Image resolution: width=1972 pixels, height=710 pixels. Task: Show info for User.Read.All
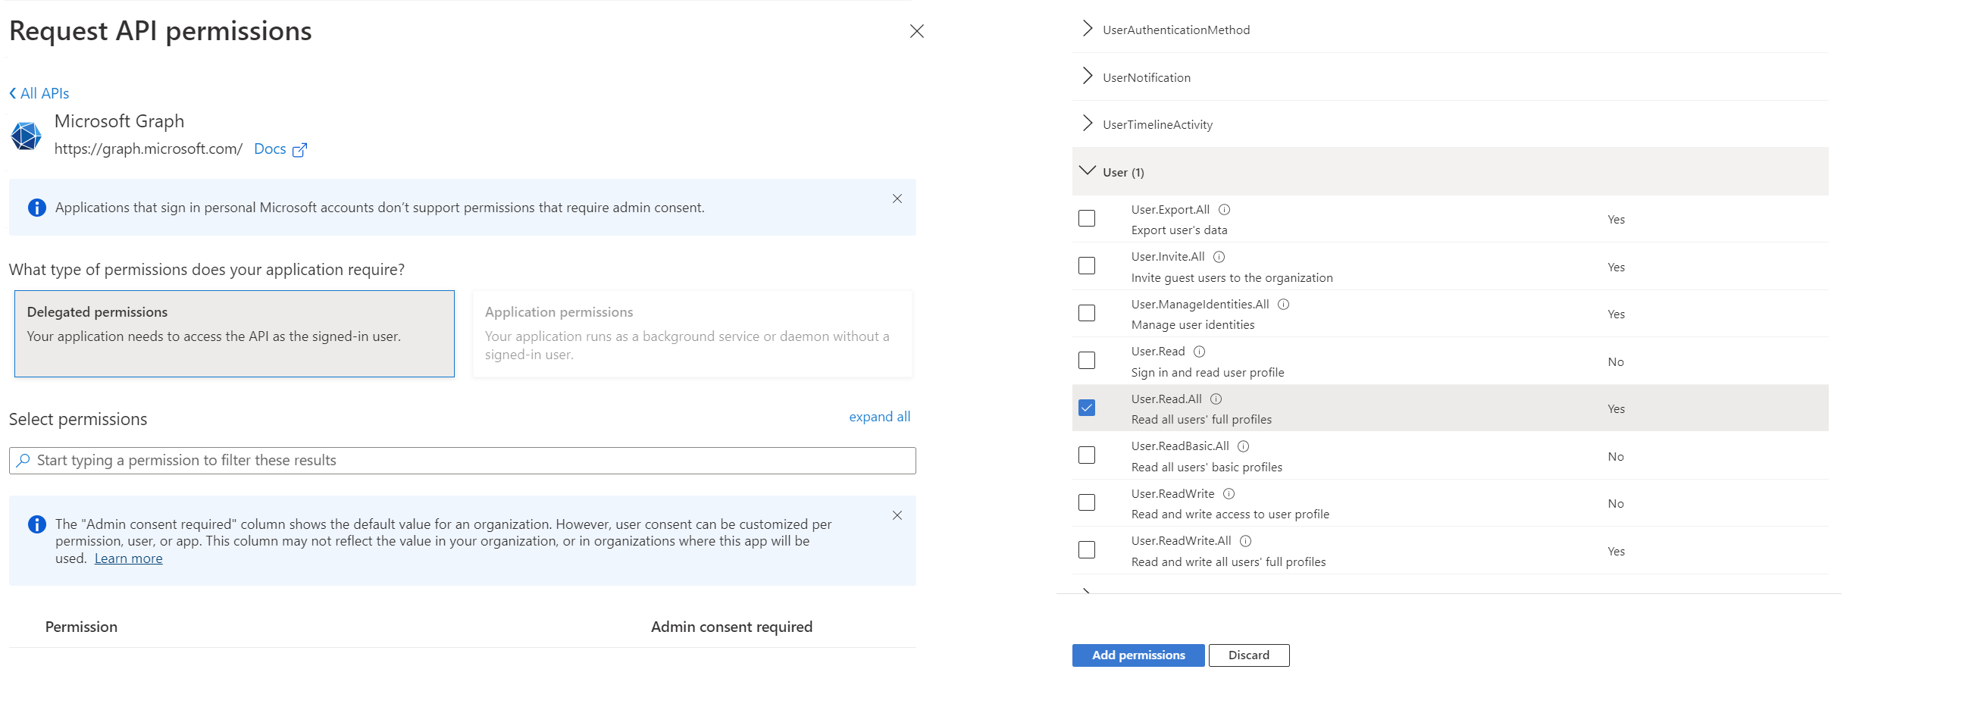click(1216, 399)
